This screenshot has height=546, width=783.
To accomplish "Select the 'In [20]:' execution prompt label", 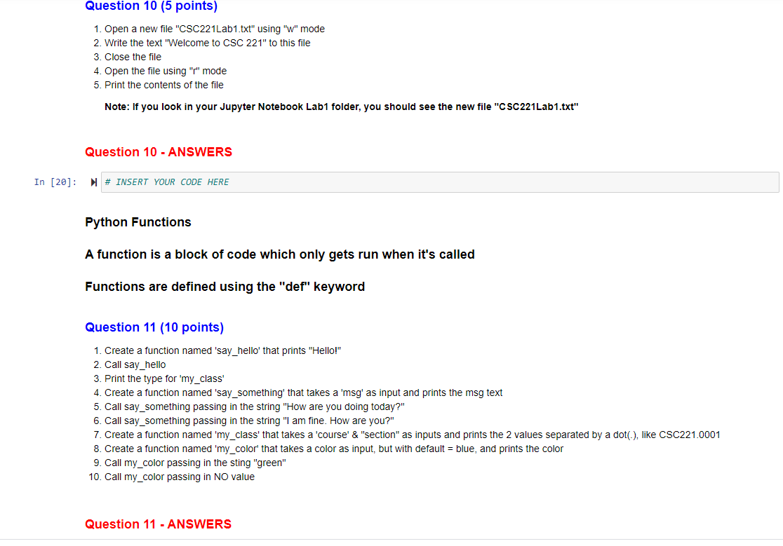I will tap(55, 182).
